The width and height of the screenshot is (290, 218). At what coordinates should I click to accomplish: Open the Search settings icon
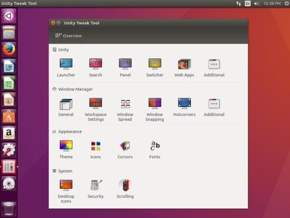tap(95, 64)
